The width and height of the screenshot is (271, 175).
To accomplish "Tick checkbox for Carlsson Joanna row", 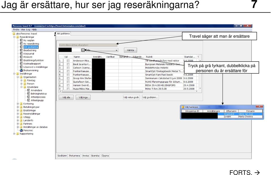I will coord(68,68).
